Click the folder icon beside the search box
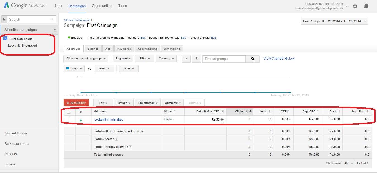377x173 pixels. (4, 19)
